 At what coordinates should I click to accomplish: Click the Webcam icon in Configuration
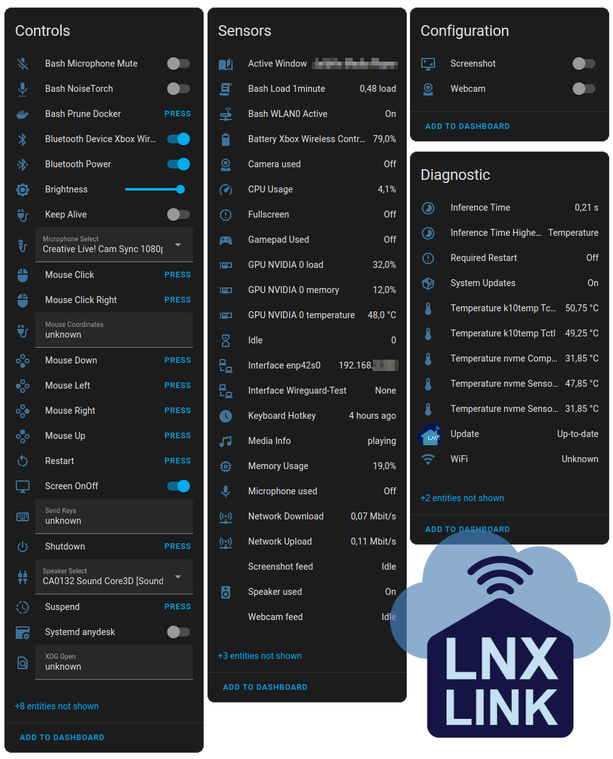(x=428, y=89)
